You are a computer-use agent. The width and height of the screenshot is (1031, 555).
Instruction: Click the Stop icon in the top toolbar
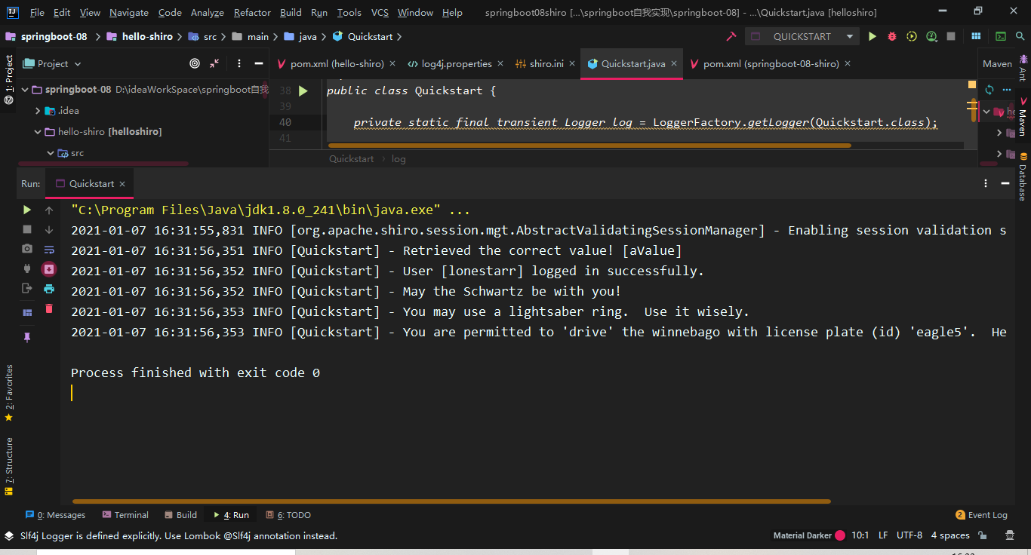951,36
